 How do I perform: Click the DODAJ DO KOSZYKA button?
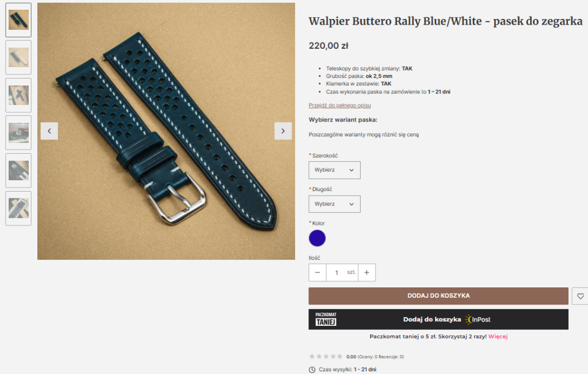click(x=438, y=296)
